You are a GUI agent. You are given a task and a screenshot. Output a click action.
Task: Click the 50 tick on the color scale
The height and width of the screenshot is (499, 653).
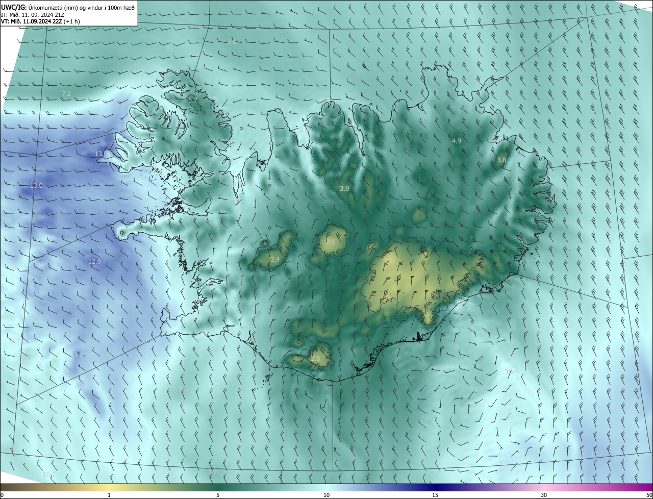(649, 495)
